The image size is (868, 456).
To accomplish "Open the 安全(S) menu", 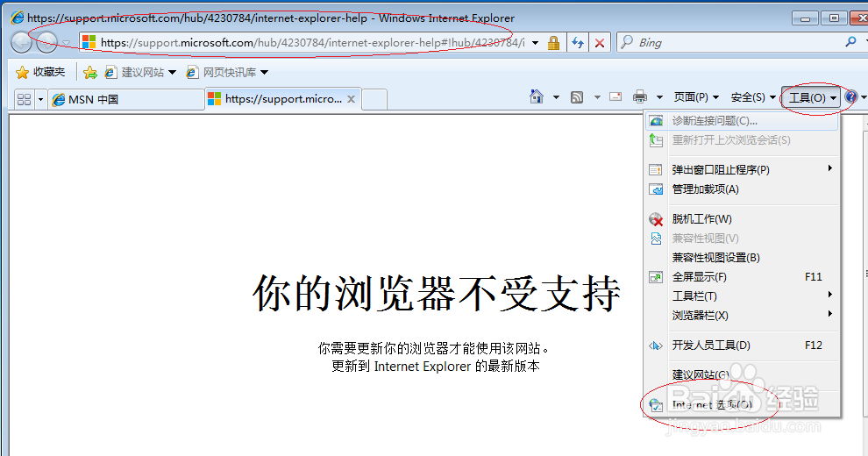I will pyautogui.click(x=753, y=97).
